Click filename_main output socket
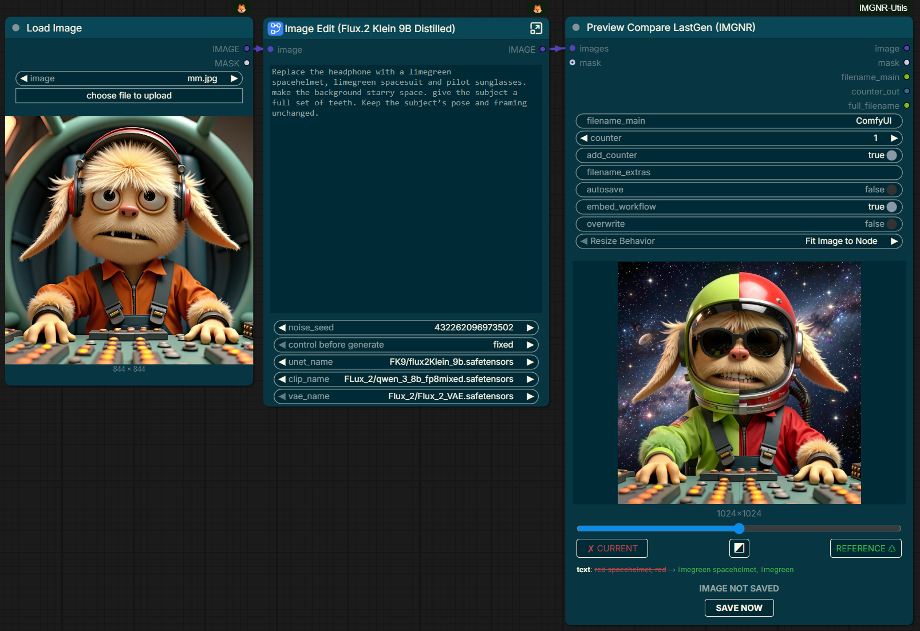Screen dimensions: 920x631 click(x=907, y=77)
